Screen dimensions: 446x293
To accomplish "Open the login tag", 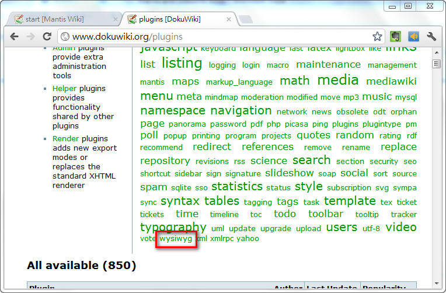I will 251,65.
